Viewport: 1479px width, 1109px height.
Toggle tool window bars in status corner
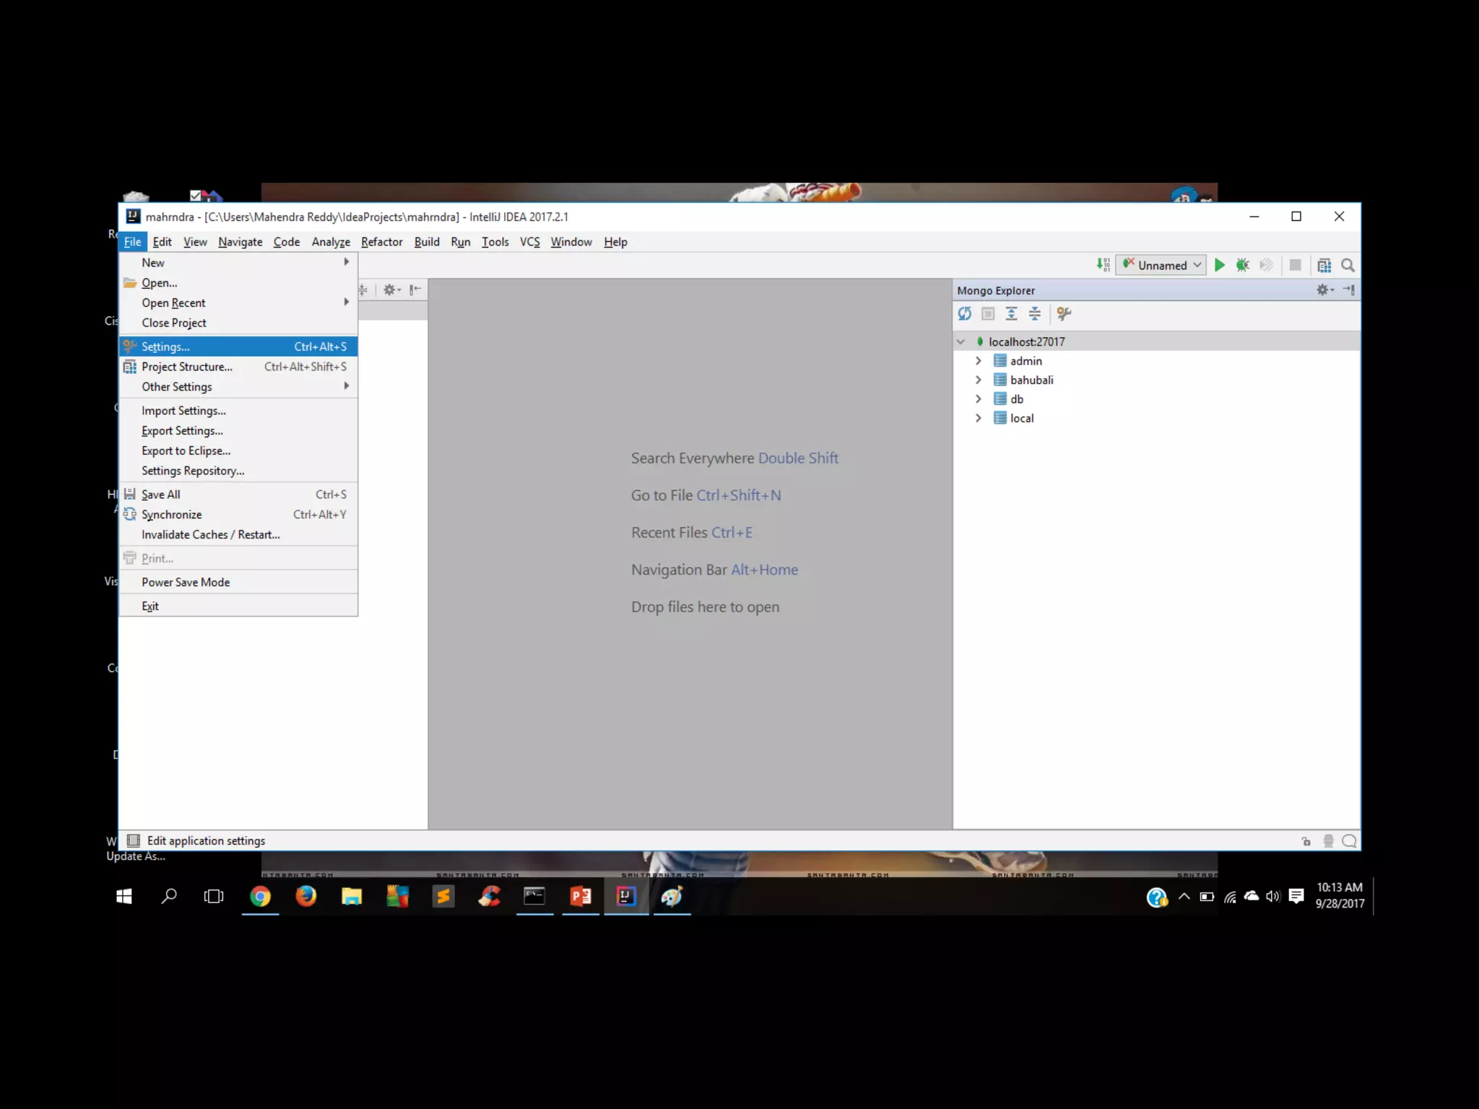[134, 840]
